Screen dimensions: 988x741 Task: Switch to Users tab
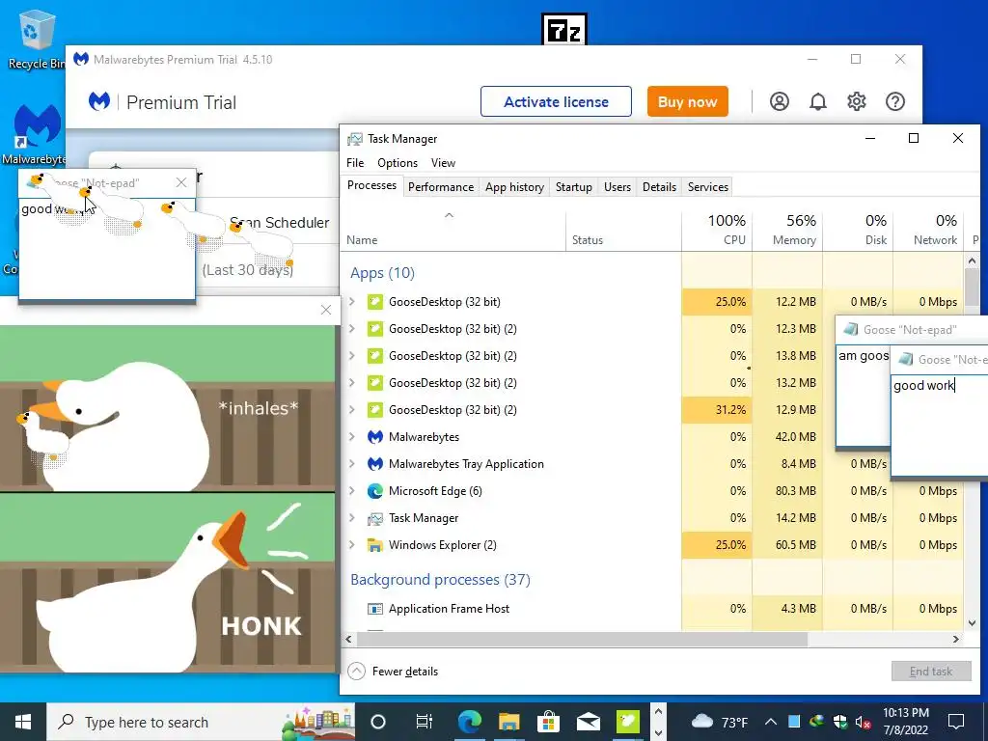617,187
